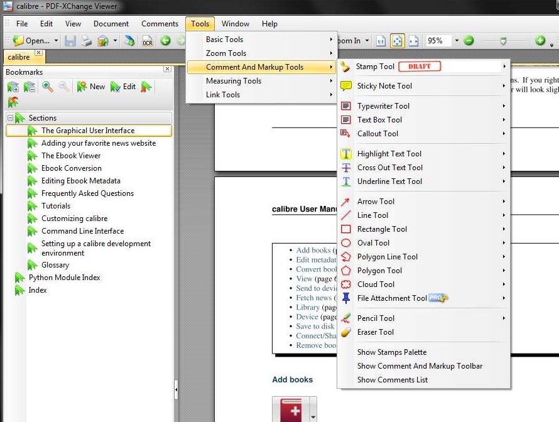Open the zoom percentage dropdown arrow
Viewport: 559px width, 422px height.
click(457, 41)
